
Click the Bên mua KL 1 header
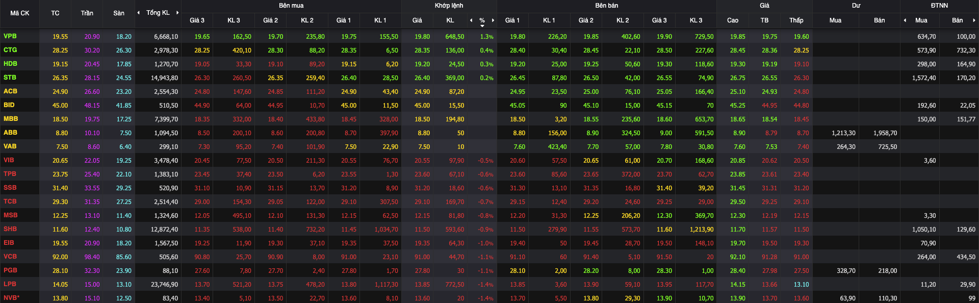(380, 20)
